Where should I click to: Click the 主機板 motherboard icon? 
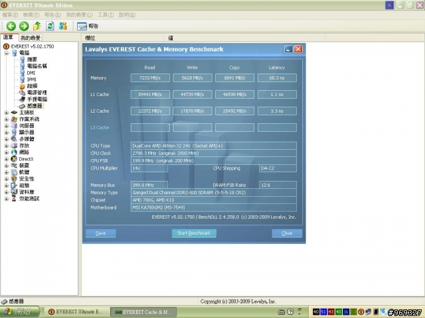(x=14, y=113)
